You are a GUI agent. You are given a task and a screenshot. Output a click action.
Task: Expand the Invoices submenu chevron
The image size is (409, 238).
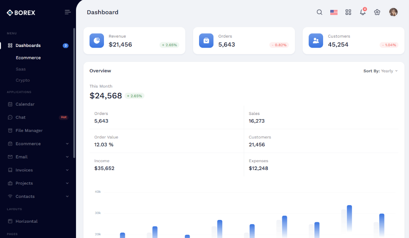[67, 170]
